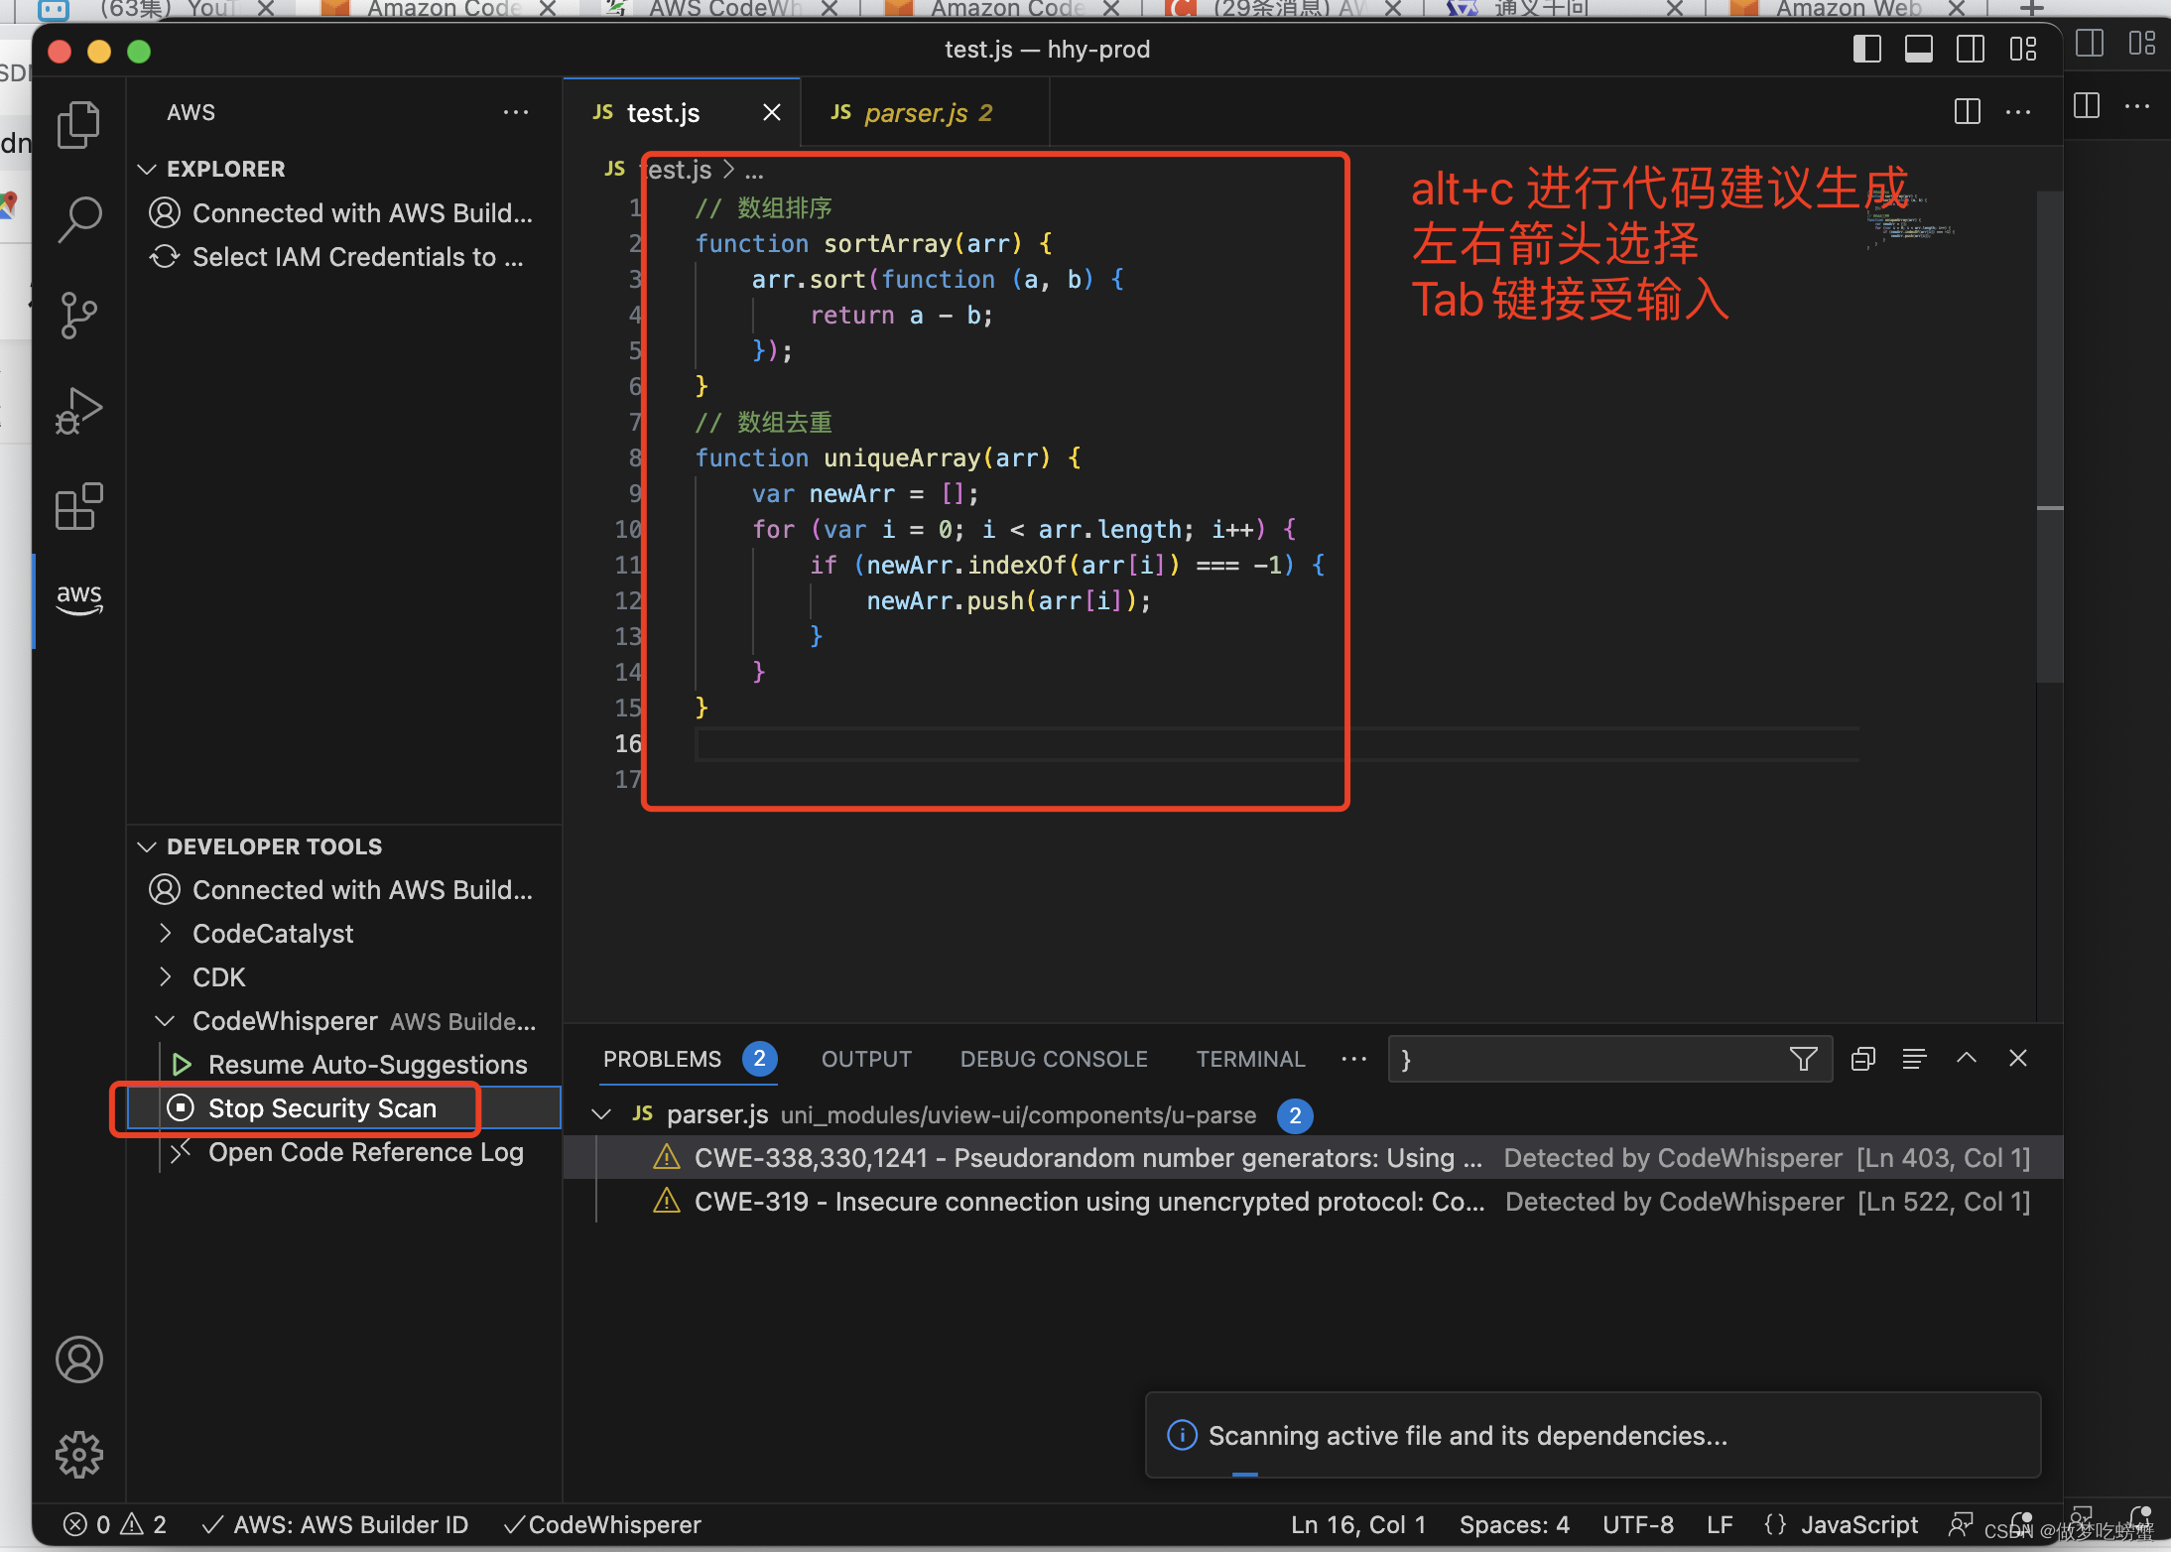Image resolution: width=2171 pixels, height=1552 pixels.
Task: Click Stop Security Scan
Action: pyautogui.click(x=319, y=1107)
